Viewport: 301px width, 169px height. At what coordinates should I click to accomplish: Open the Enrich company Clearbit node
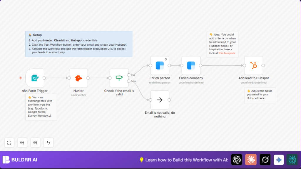click(191, 65)
